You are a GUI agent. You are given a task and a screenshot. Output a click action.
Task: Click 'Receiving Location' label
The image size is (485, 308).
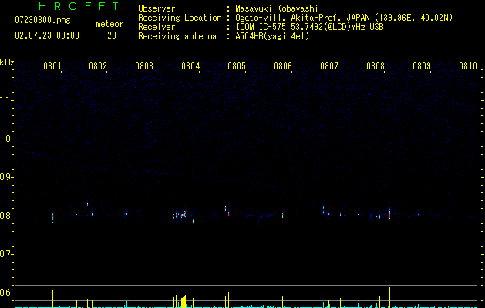[x=180, y=18]
